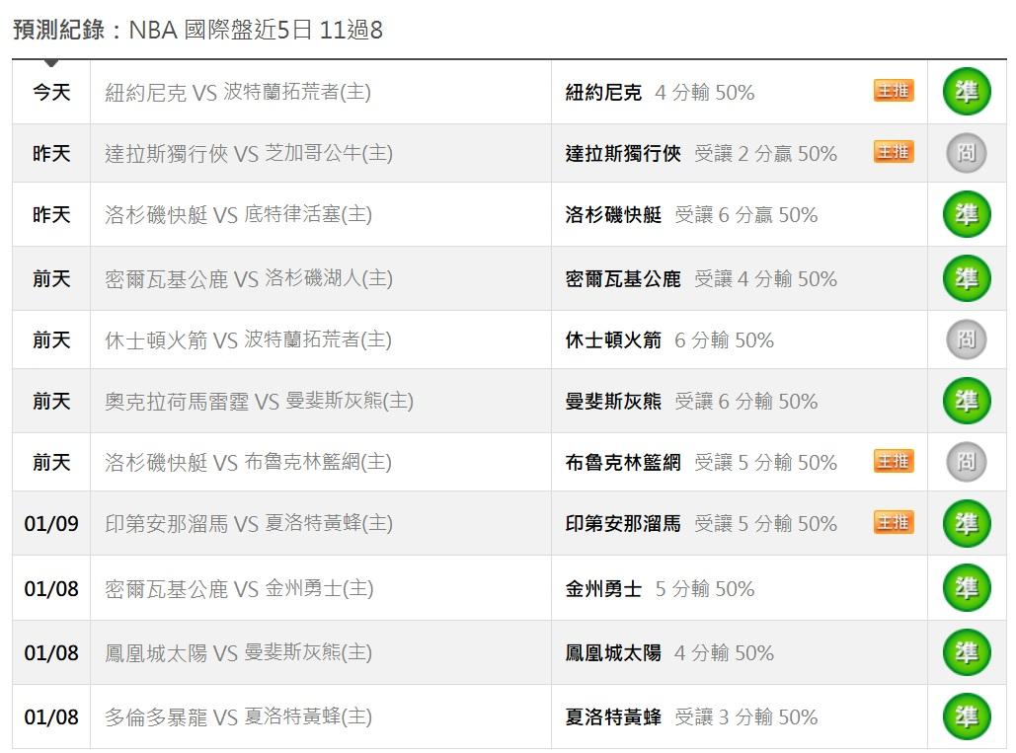Screen dimensions: 1016x753
Task: Click the 主推 badge beside 印第安那溜馬
Action: [894, 522]
